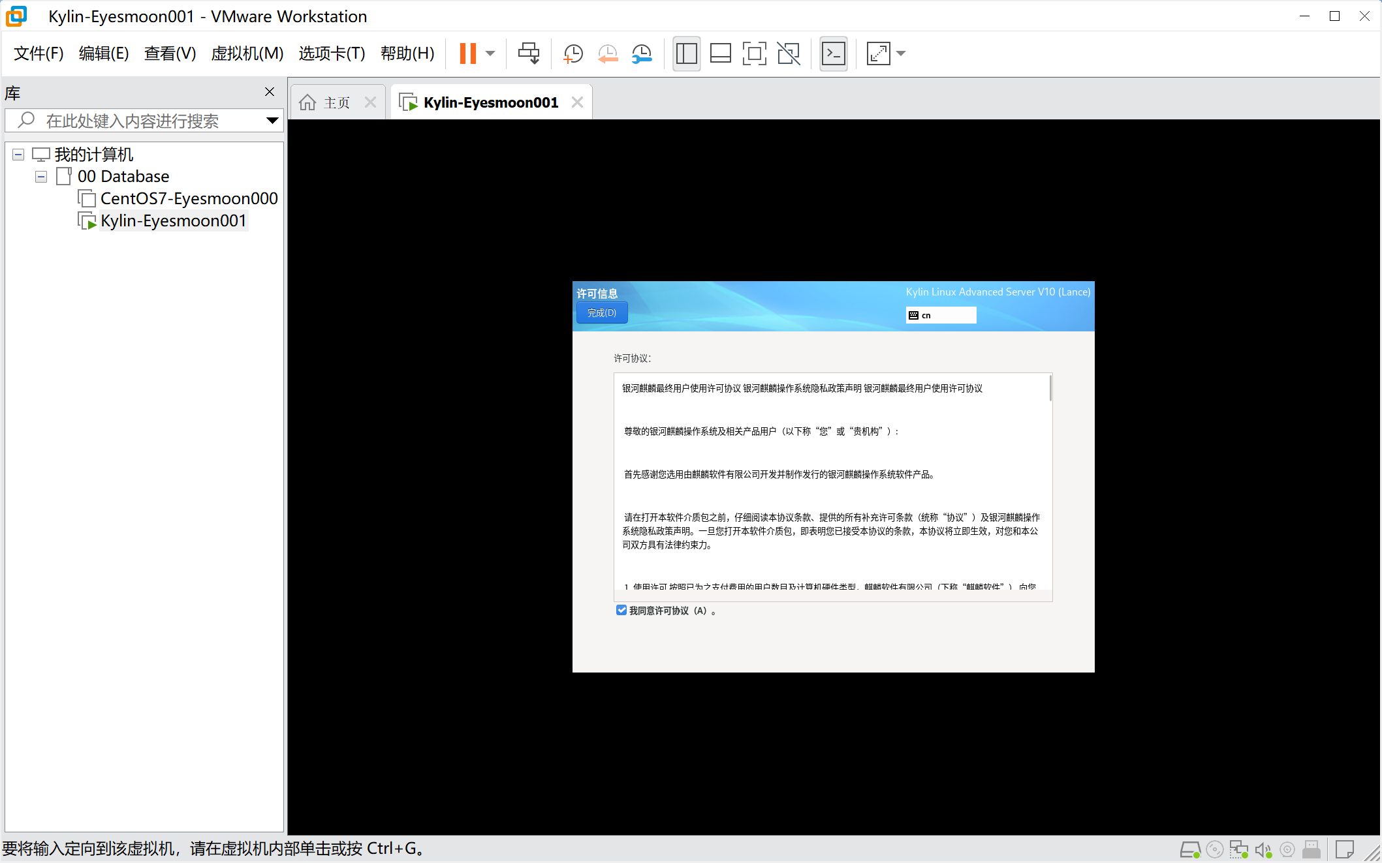Close the 主页 home tab

tap(370, 102)
